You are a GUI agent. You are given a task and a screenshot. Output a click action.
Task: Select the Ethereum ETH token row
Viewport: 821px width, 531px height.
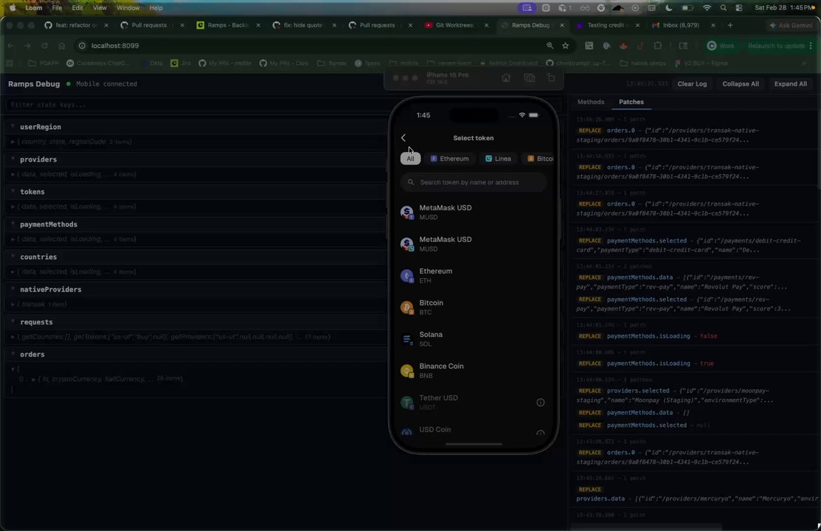[x=474, y=275]
